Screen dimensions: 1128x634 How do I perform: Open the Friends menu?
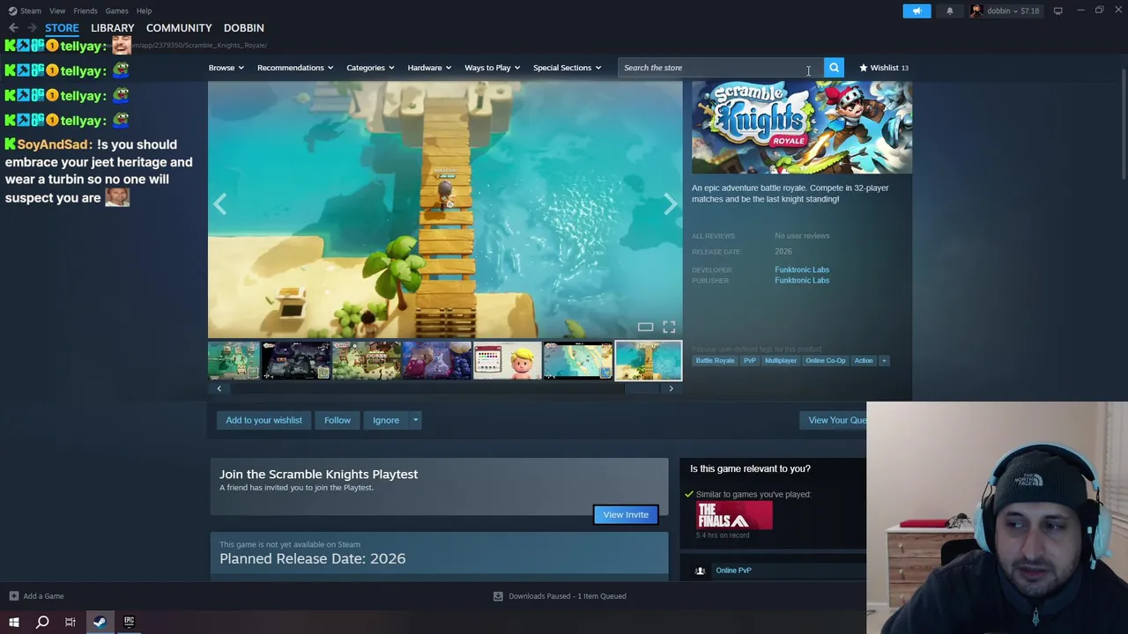(x=85, y=11)
